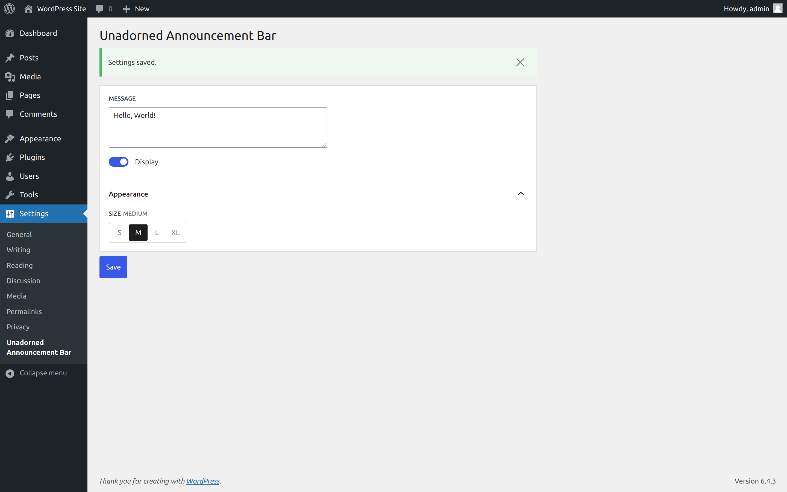Select size S

pyautogui.click(x=120, y=233)
